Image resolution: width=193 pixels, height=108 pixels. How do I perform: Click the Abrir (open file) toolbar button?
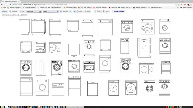(5, 11)
